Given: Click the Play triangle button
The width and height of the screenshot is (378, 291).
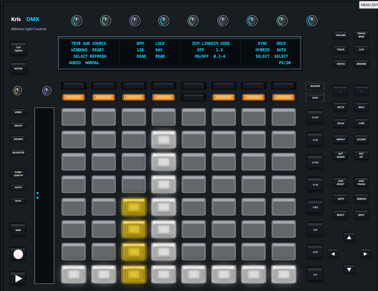Looking at the screenshot, I should (18, 278).
